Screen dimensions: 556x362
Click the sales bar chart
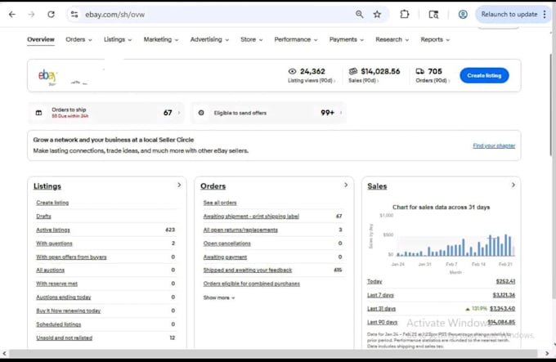[455, 245]
